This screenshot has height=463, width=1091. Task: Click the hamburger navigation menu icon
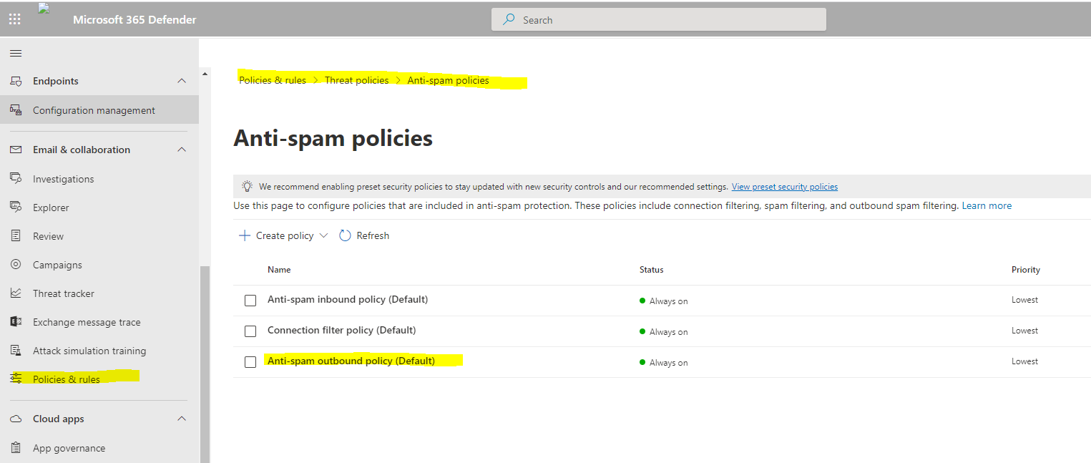tap(16, 53)
